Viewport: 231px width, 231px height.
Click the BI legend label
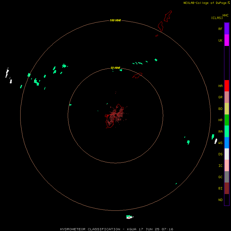[220, 188]
